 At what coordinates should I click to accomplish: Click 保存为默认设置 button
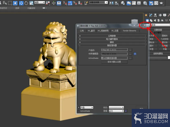tap(114, 62)
